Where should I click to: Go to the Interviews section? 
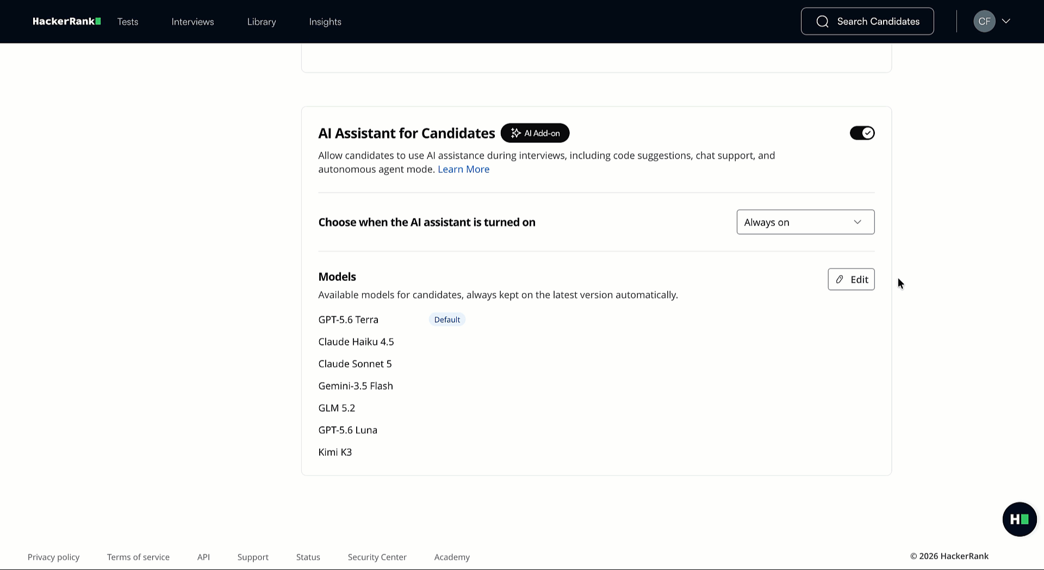(x=193, y=22)
